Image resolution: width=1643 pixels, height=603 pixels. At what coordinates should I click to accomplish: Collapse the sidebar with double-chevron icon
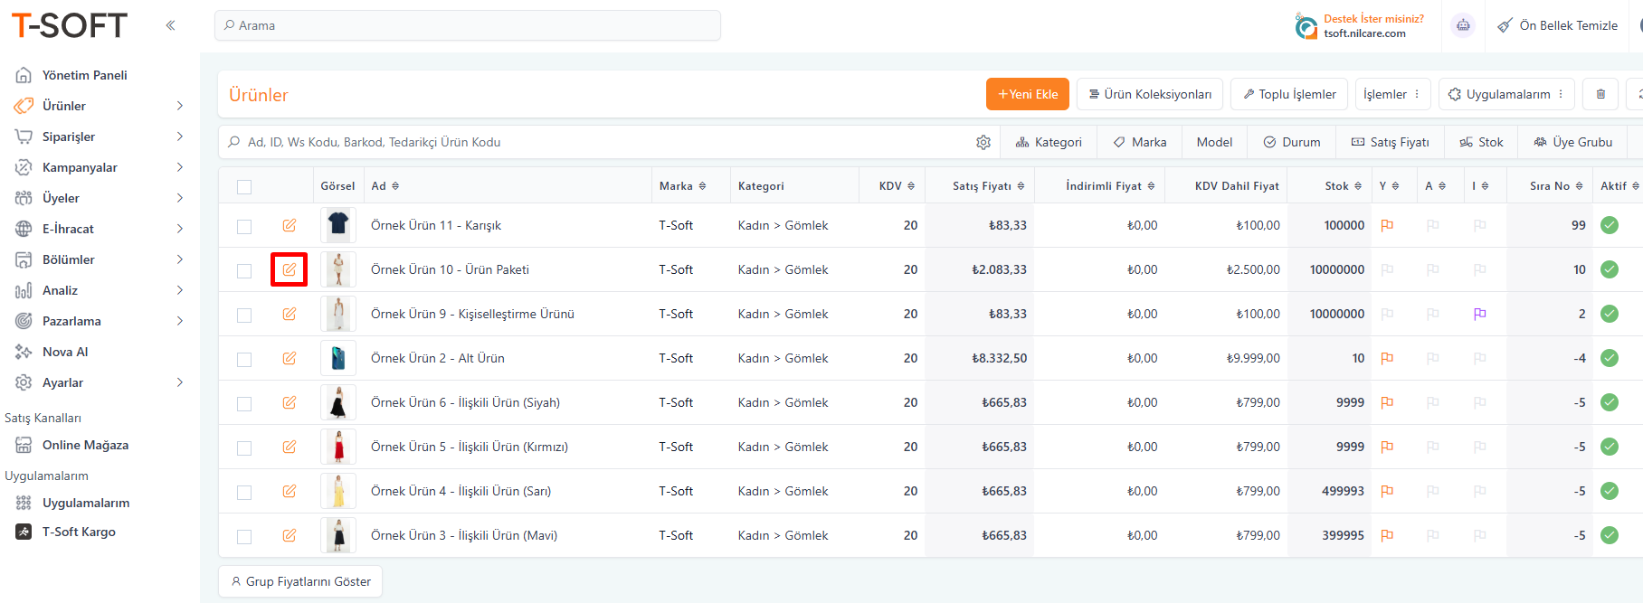click(170, 25)
